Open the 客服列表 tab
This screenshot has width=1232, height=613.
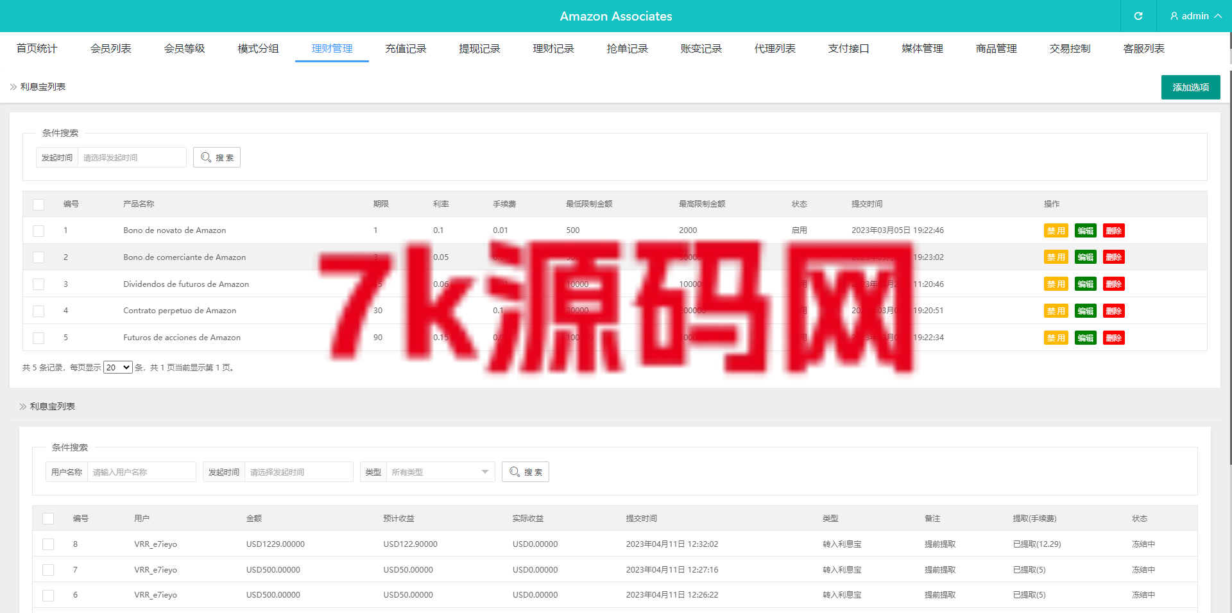point(1143,48)
